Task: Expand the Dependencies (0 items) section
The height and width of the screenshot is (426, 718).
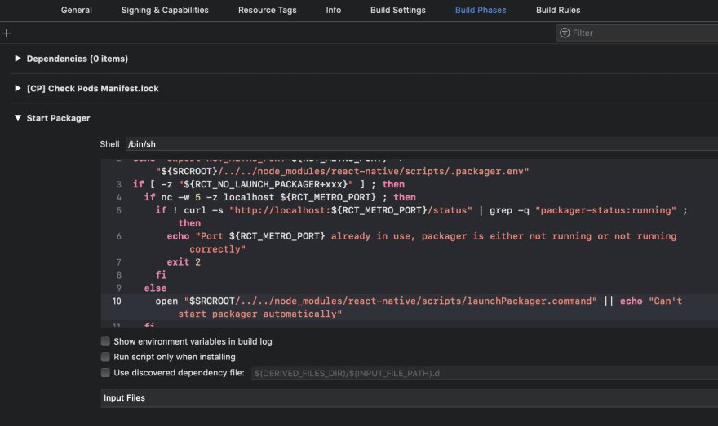Action: 17,59
